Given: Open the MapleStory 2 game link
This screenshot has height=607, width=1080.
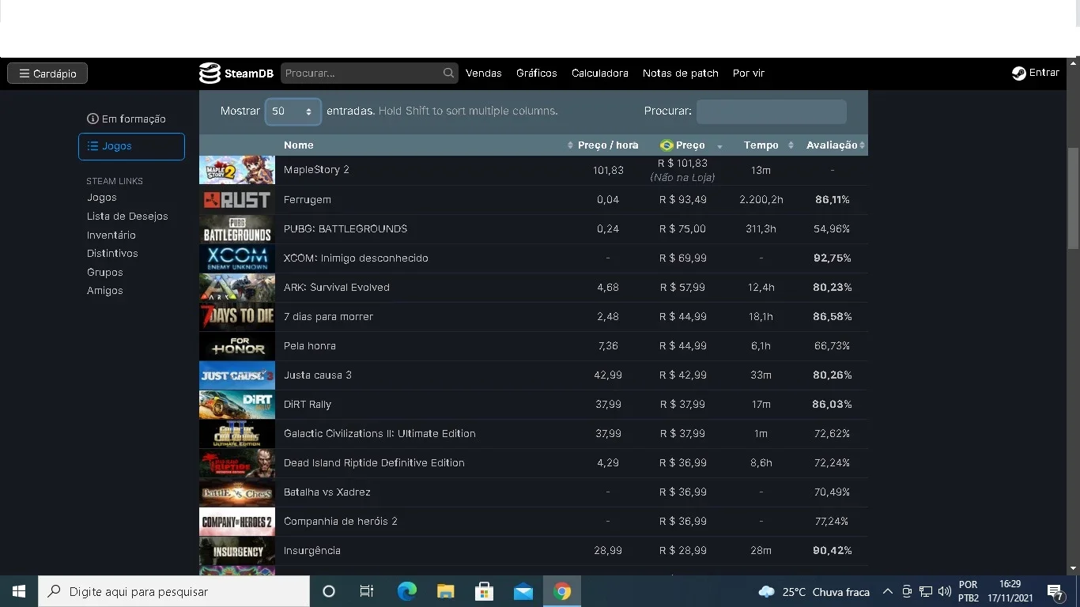Looking at the screenshot, I should click(316, 170).
